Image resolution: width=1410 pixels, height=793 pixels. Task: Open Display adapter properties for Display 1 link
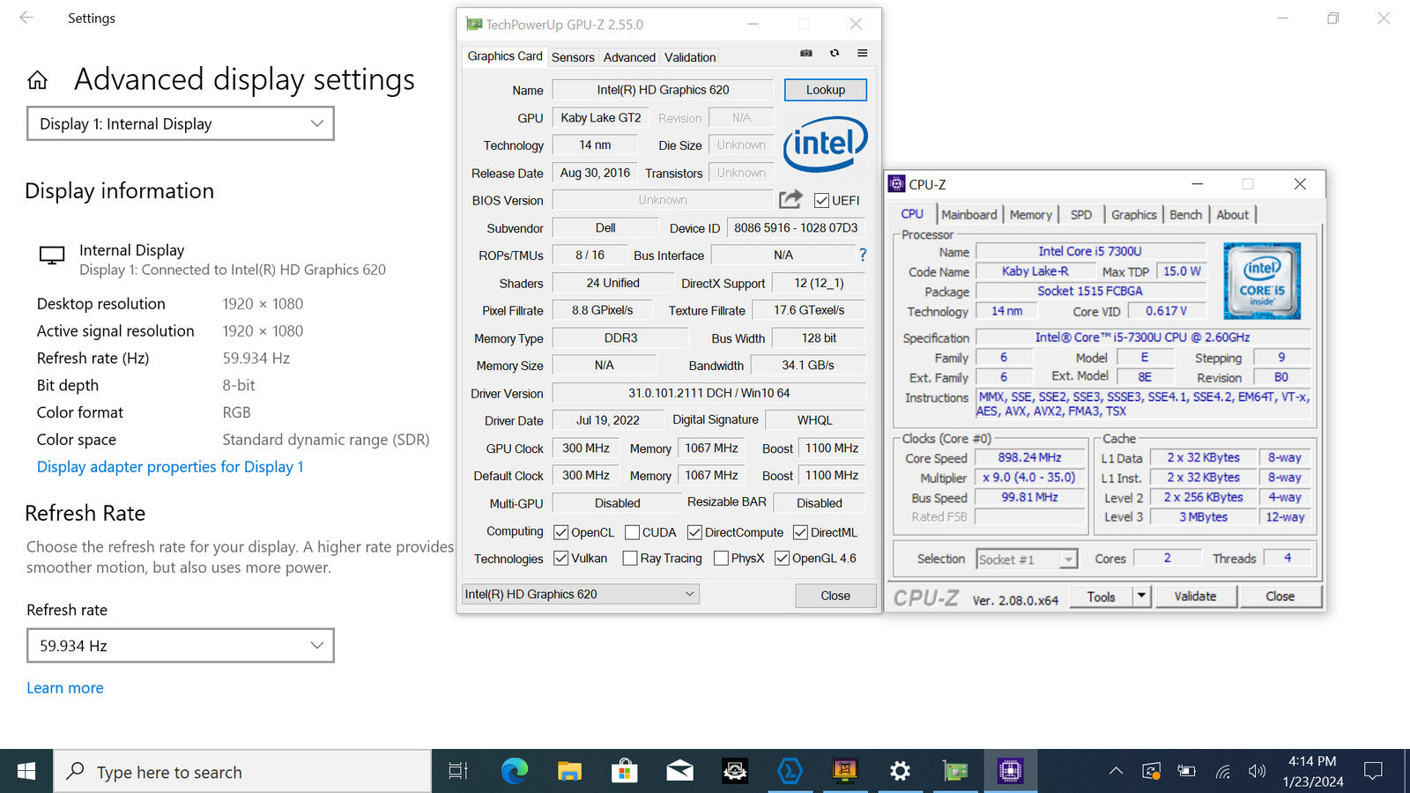(170, 467)
